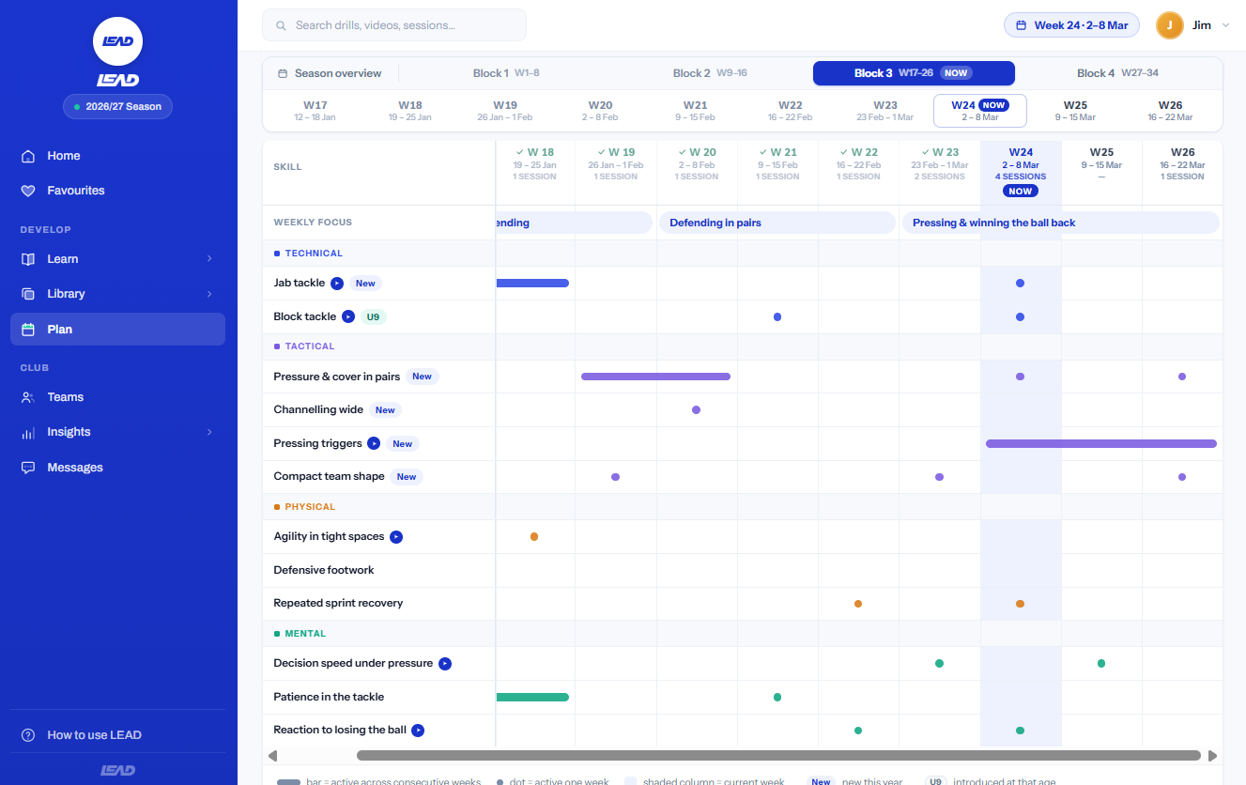
Task: Click the Channelling wide W20 dot
Action: point(696,409)
